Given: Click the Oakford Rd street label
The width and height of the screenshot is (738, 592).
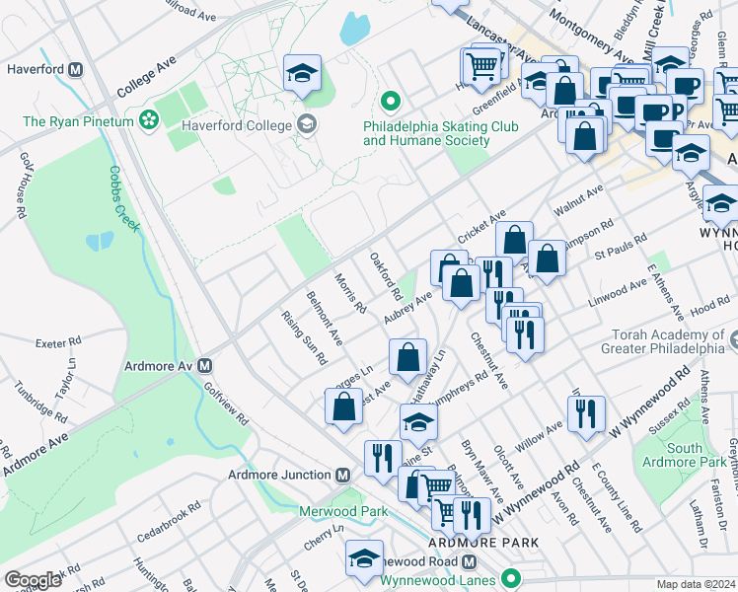Looking at the screenshot, I should coord(387,276).
